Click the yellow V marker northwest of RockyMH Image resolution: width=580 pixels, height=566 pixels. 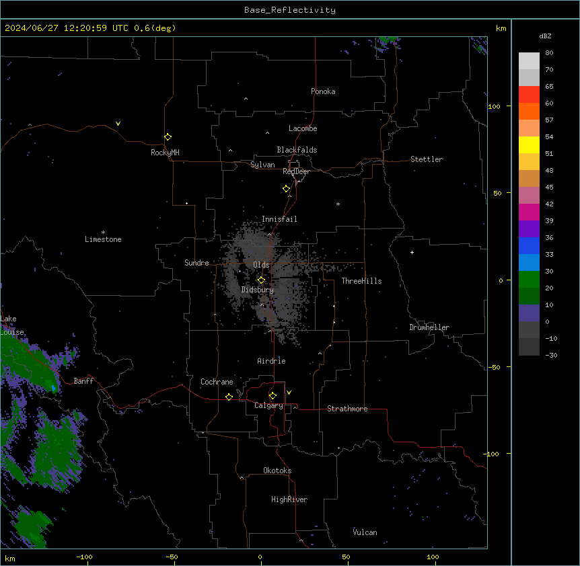(118, 124)
